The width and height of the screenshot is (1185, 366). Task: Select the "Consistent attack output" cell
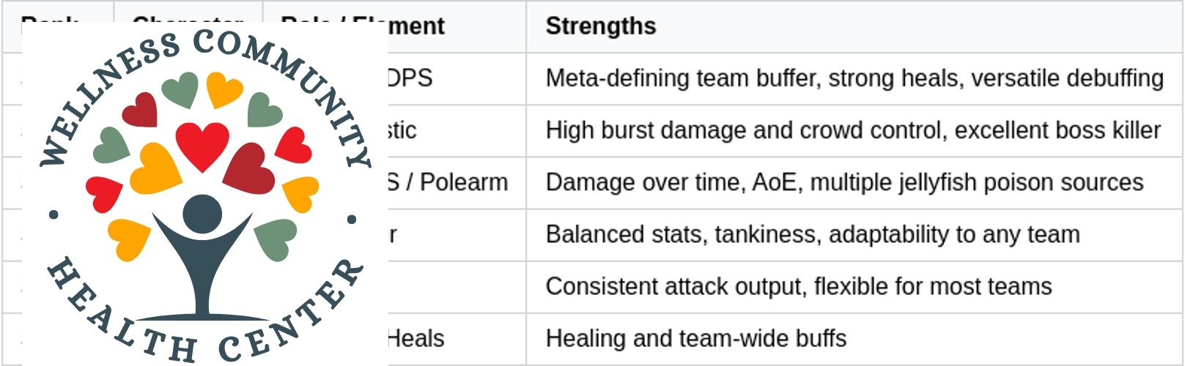click(799, 286)
